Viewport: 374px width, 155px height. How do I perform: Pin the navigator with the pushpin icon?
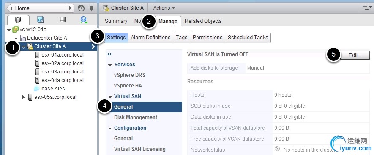pyautogui.click(x=91, y=8)
